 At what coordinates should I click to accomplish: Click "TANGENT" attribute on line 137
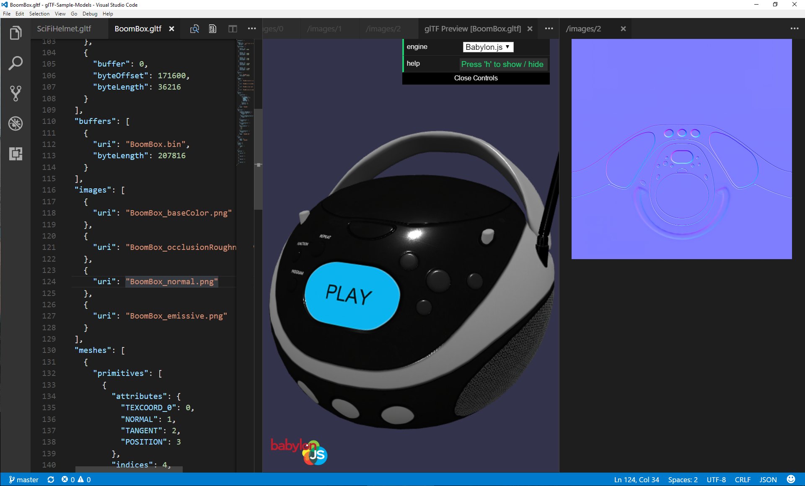[142, 431]
